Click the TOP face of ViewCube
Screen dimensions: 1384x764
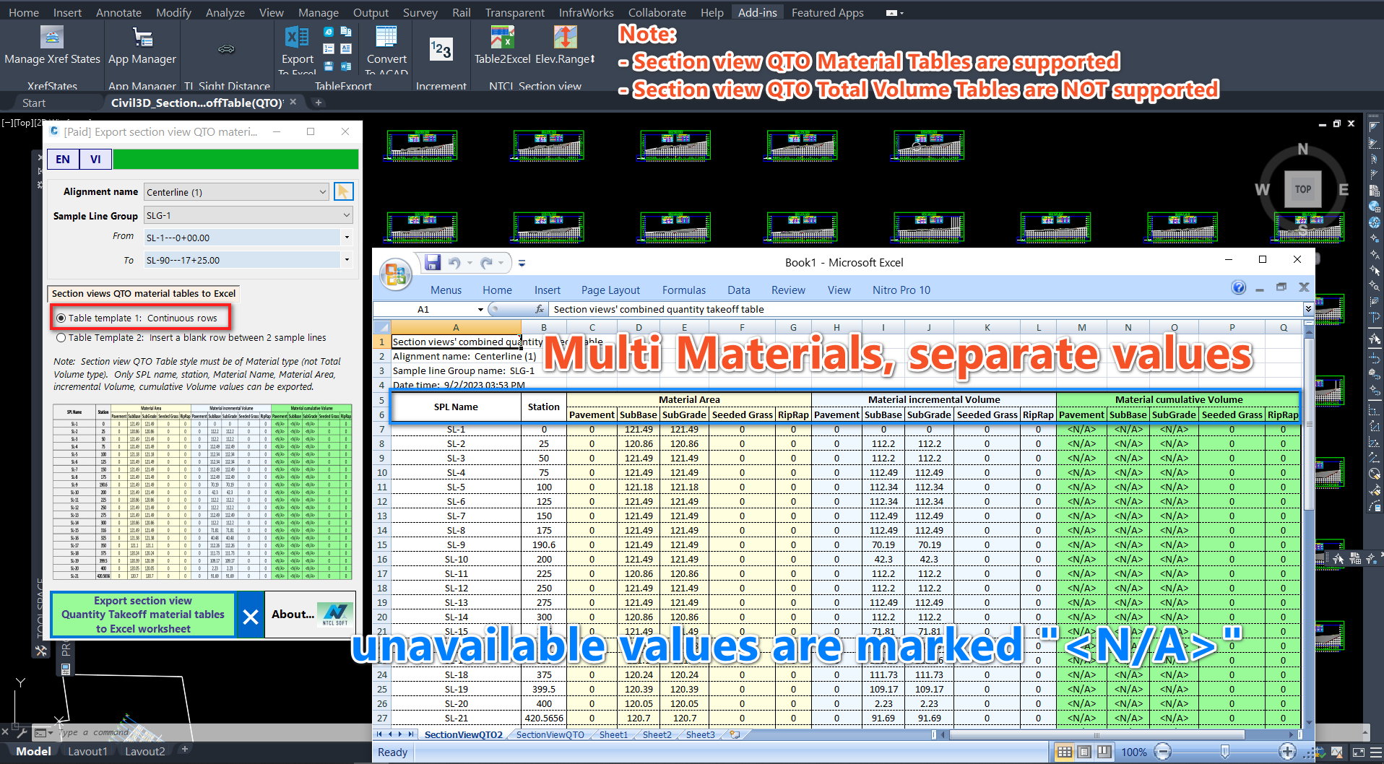[1302, 189]
